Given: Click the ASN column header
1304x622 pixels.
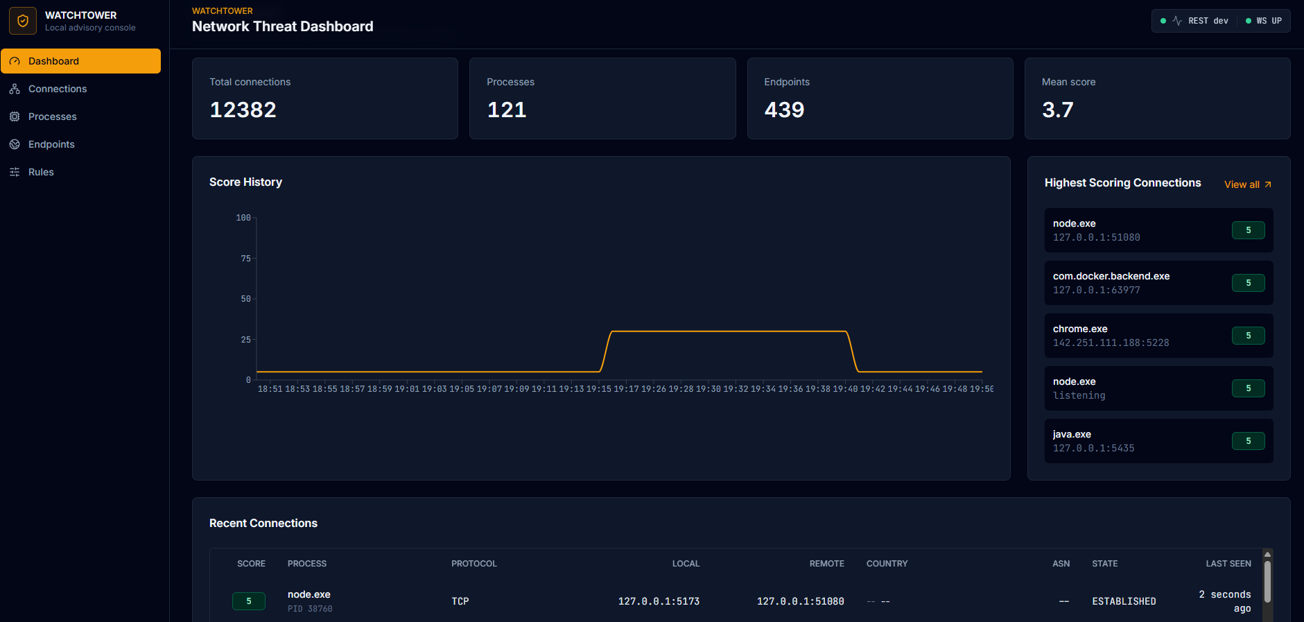Looking at the screenshot, I should point(1061,564).
